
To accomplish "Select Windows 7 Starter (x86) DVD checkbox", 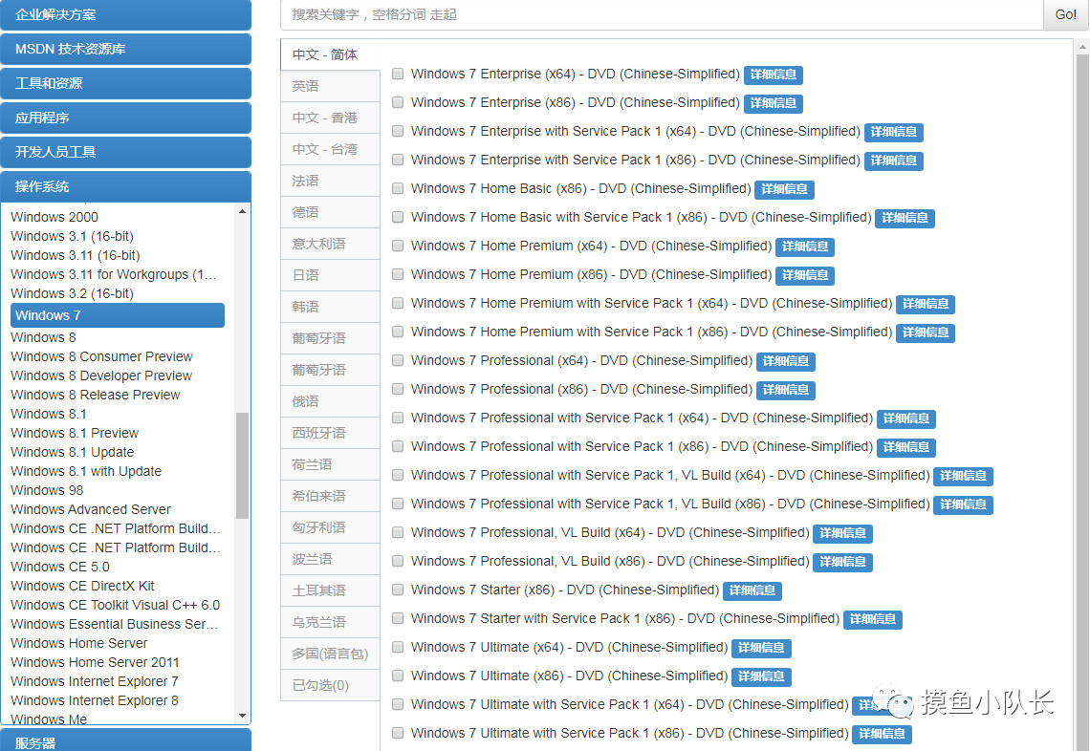I will tap(398, 590).
